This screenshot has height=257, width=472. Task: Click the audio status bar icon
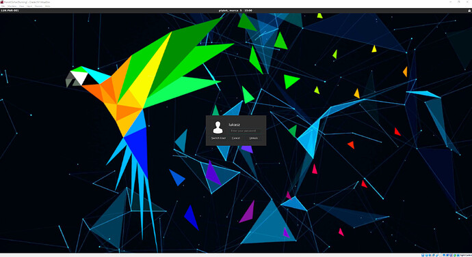430,255
